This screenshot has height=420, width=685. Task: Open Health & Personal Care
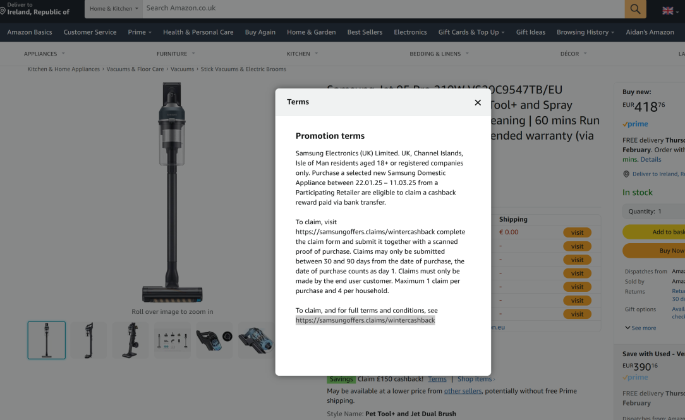pyautogui.click(x=198, y=32)
